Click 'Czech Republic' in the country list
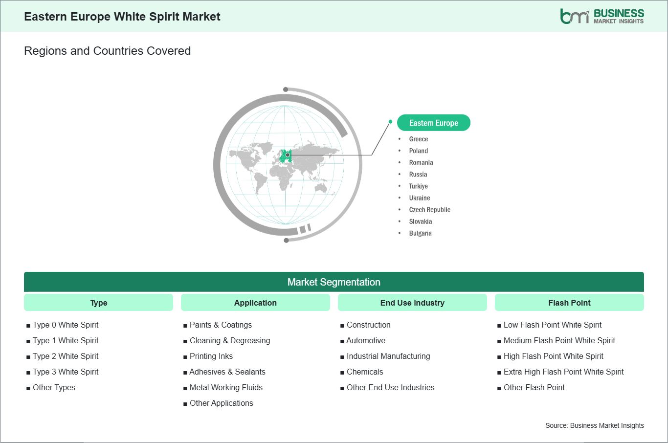This screenshot has height=443, width=668. 430,210
